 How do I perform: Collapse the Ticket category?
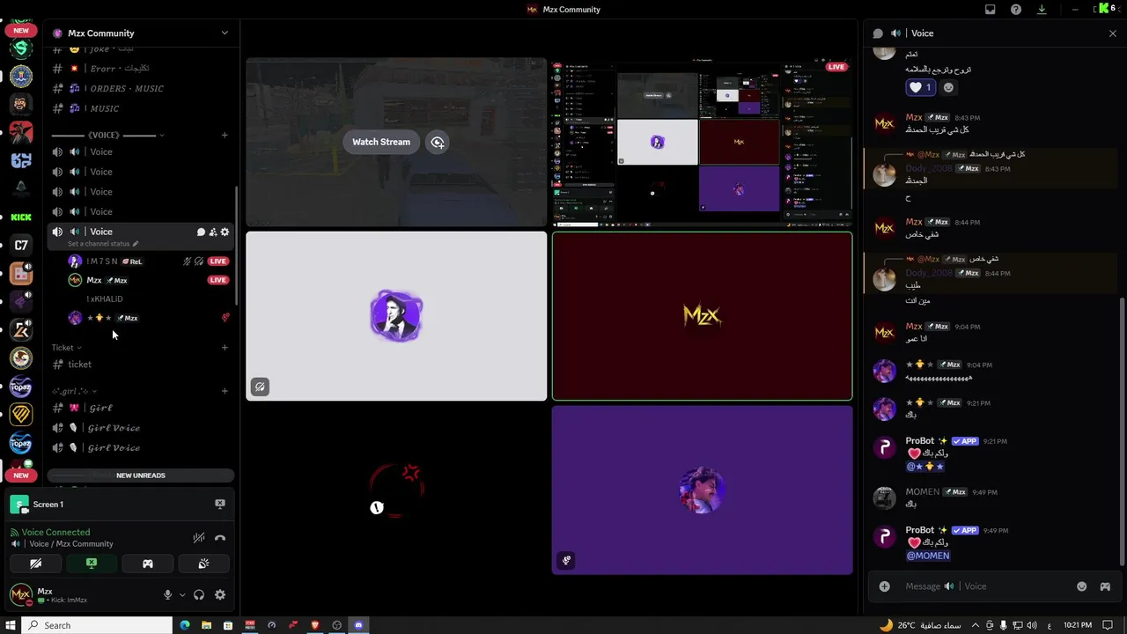pos(66,348)
